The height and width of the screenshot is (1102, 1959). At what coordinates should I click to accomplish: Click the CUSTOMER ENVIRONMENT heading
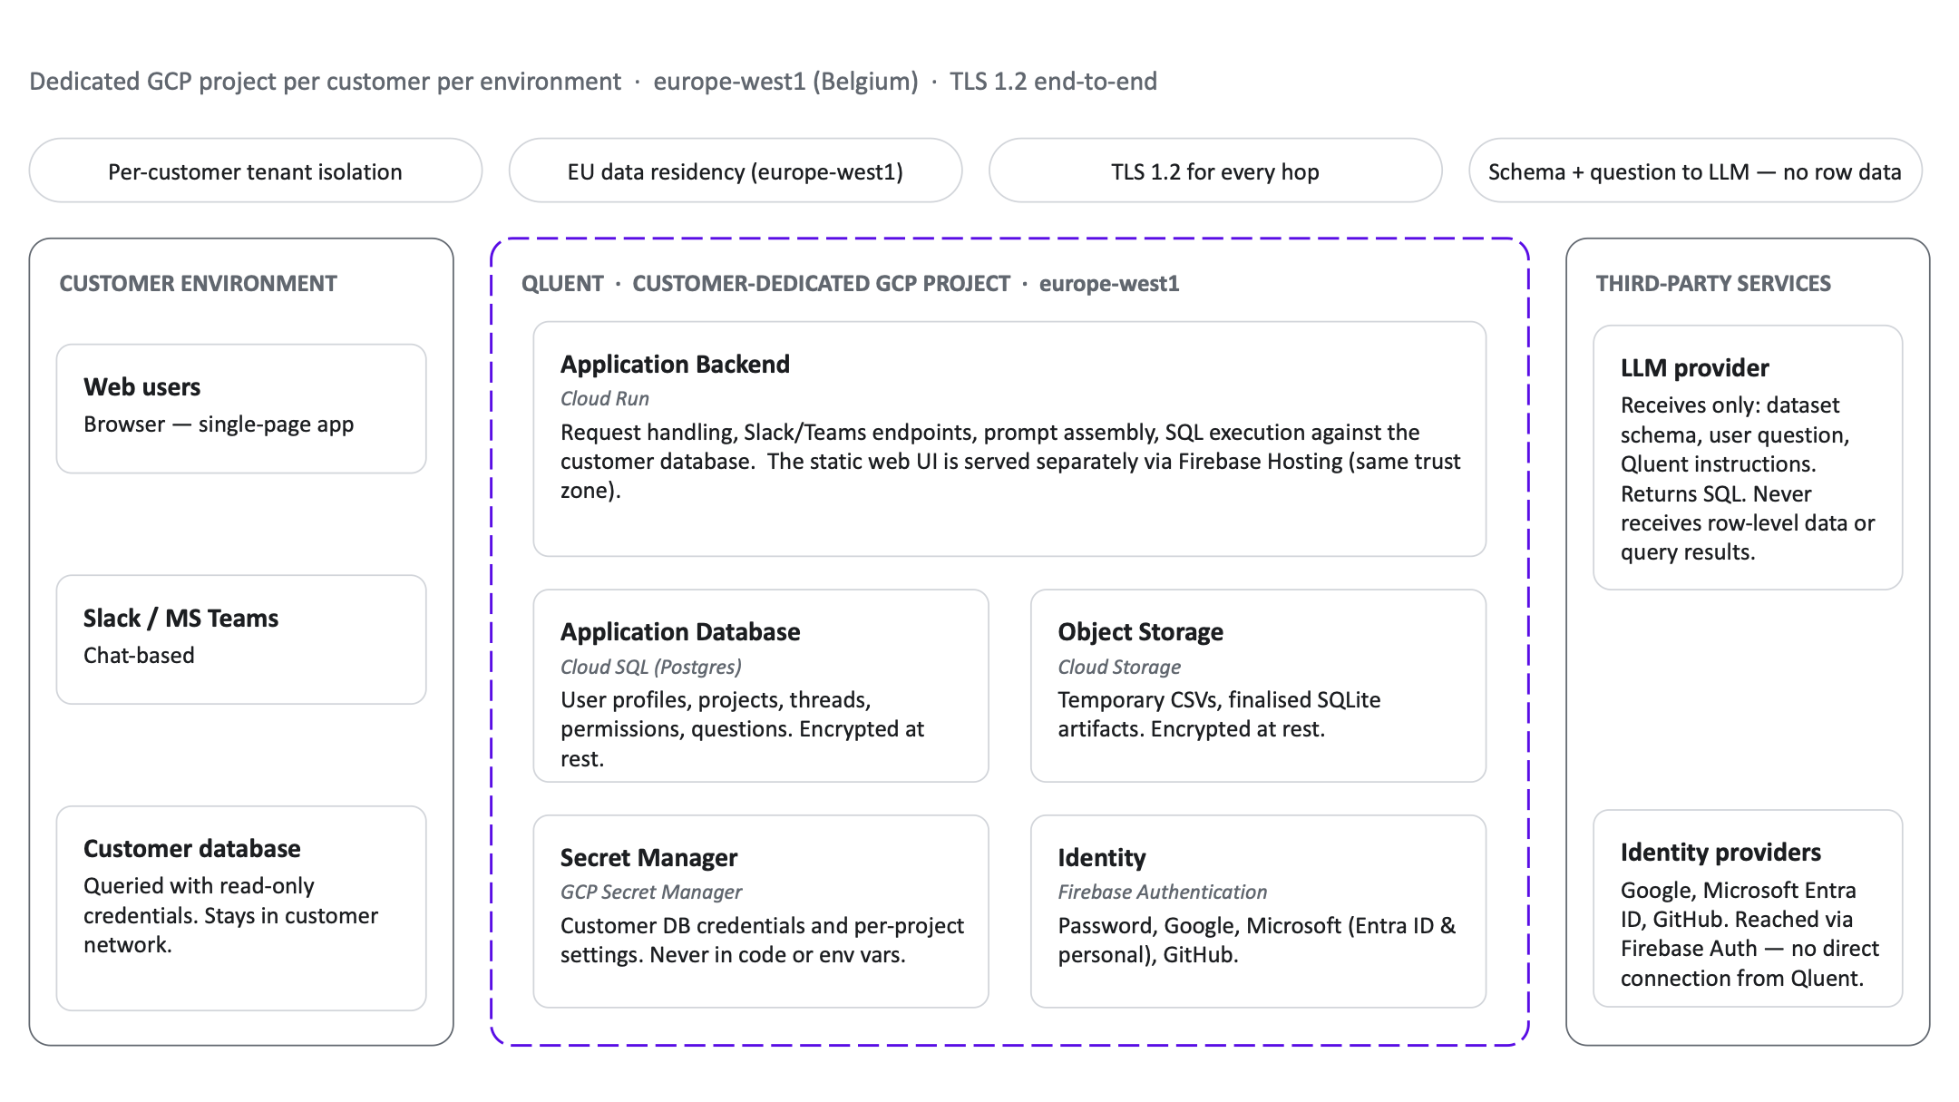(198, 284)
